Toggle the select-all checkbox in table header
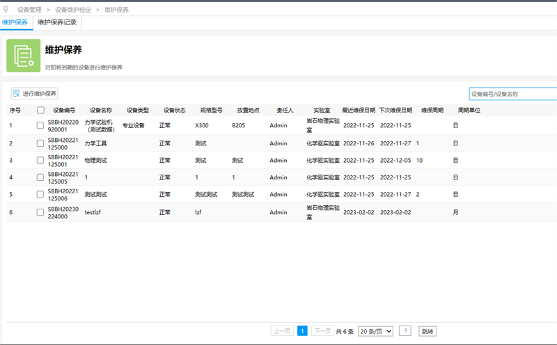This screenshot has height=345, width=557. point(41,110)
